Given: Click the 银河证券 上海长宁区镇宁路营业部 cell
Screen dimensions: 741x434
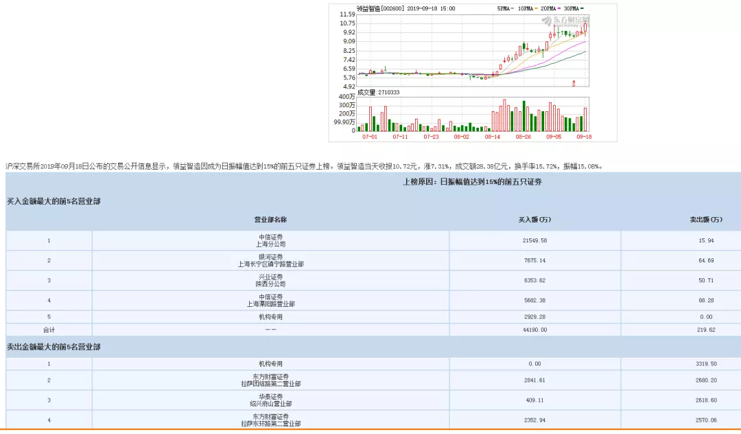Looking at the screenshot, I should [270, 260].
